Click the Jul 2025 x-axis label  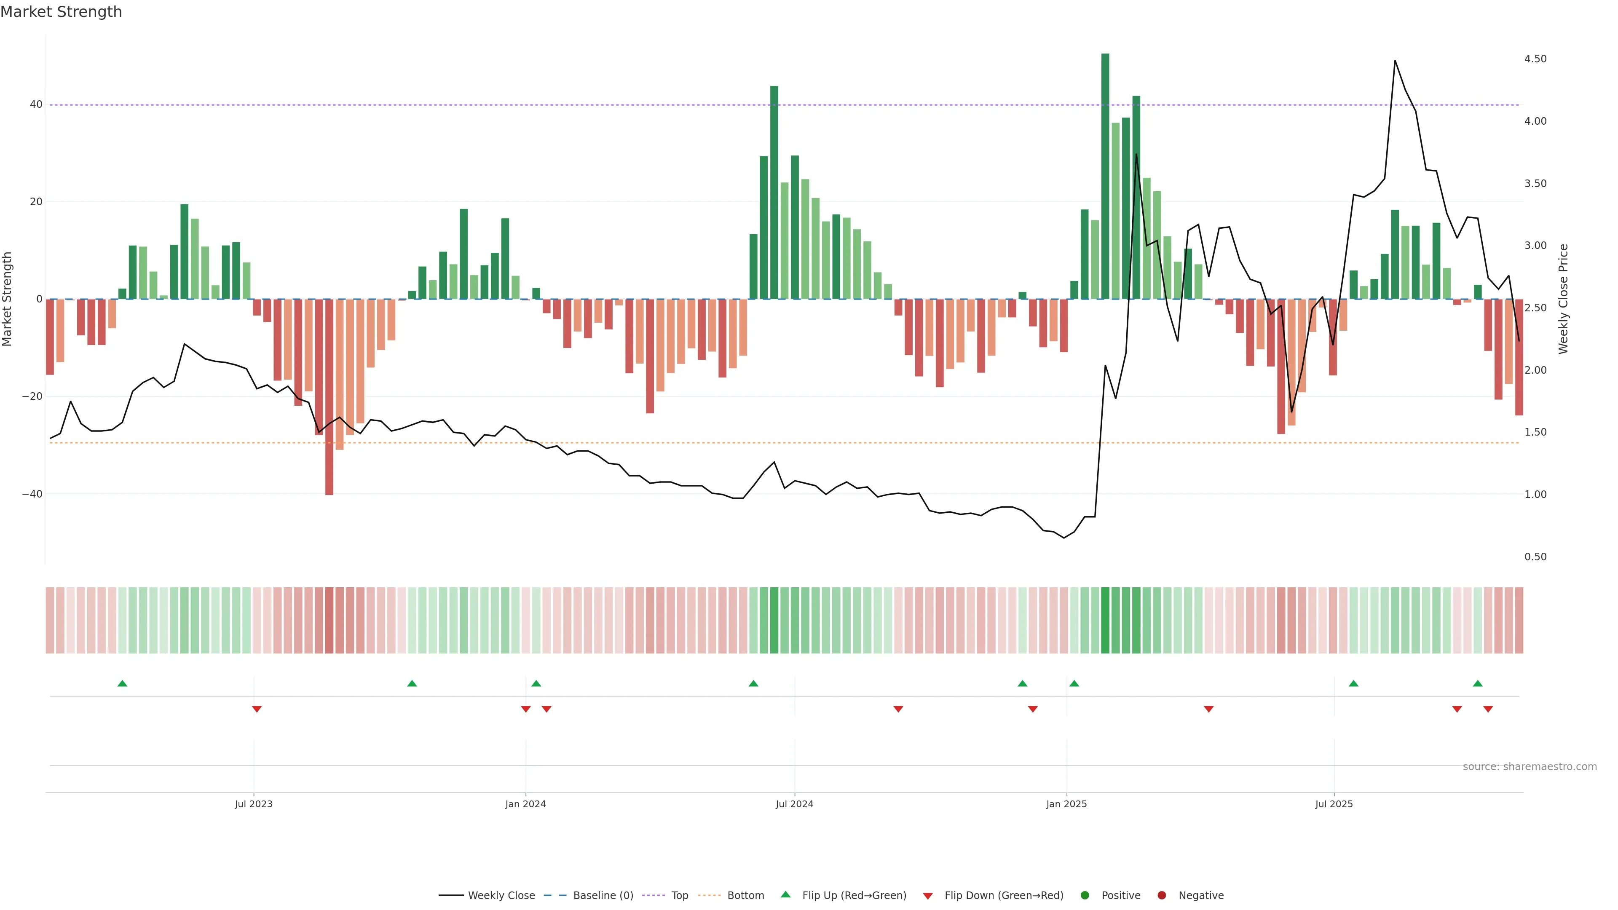pos(1334,804)
